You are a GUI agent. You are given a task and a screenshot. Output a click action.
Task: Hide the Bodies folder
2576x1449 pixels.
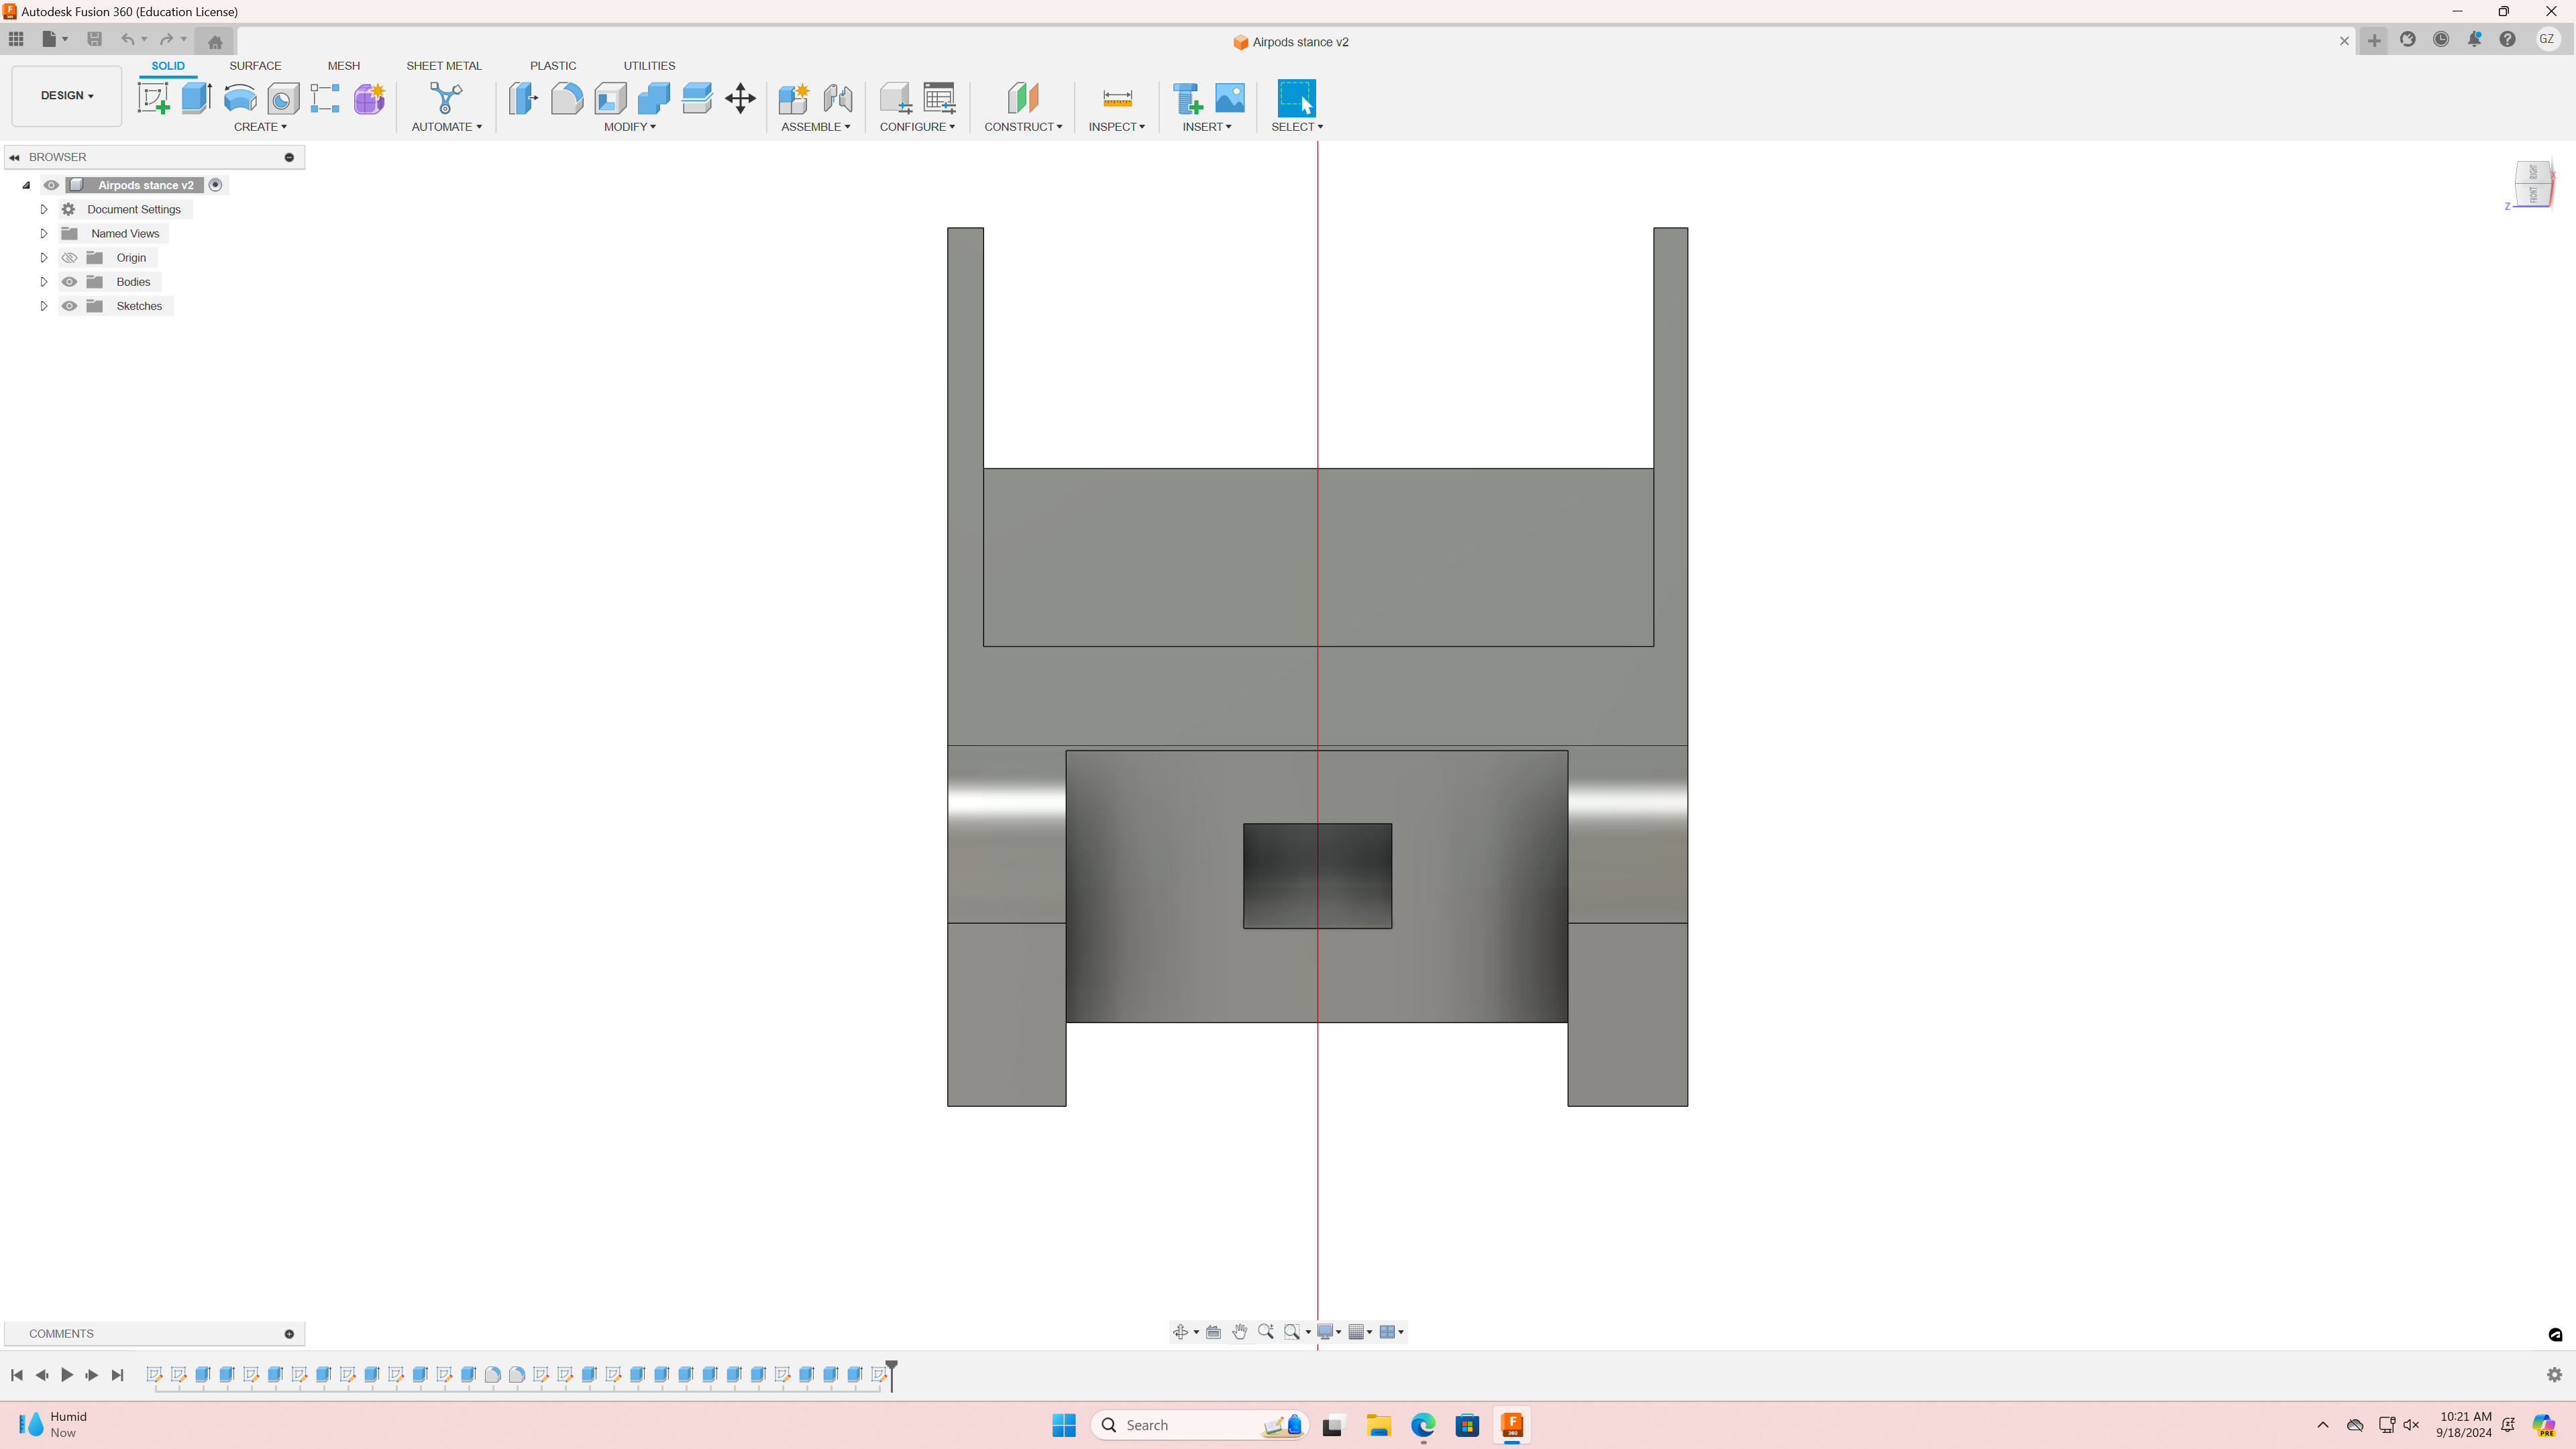click(x=69, y=282)
